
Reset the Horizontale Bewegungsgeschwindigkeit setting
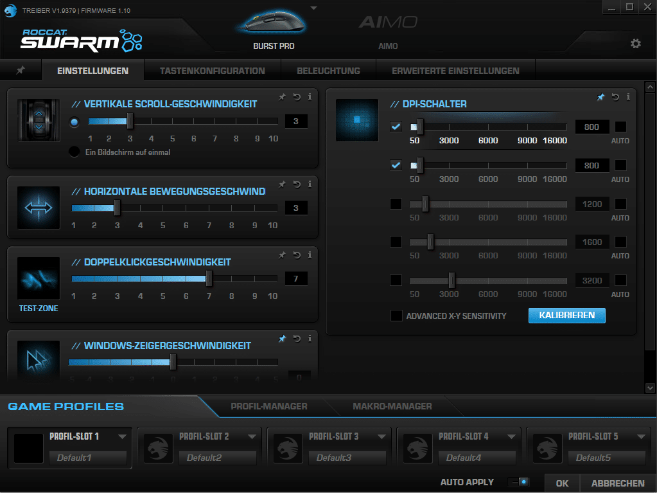click(296, 184)
